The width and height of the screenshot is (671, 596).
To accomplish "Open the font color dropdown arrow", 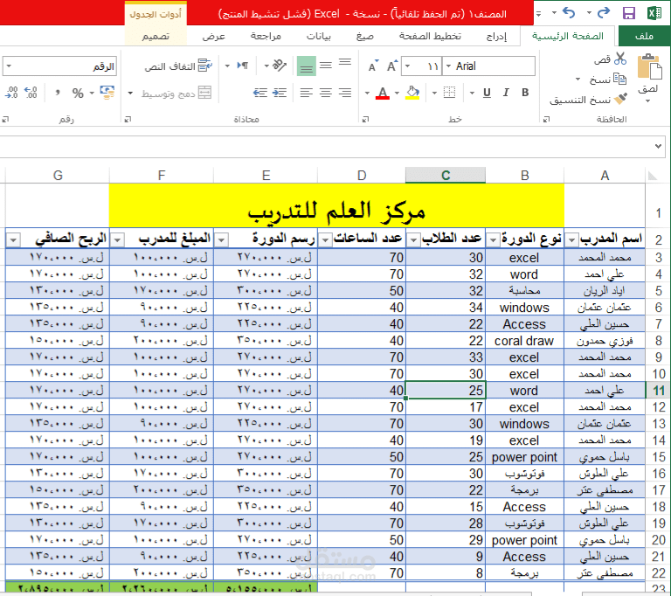I will coord(367,93).
